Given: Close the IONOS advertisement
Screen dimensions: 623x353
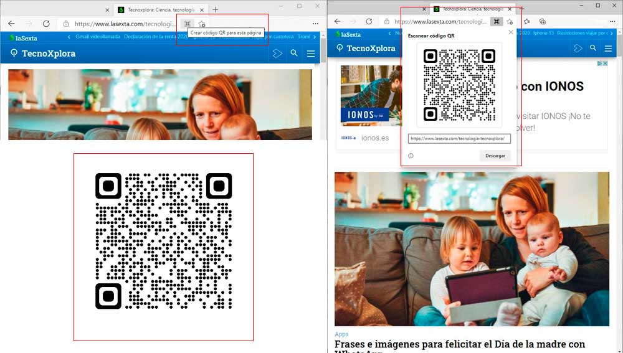Looking at the screenshot, I should click(x=606, y=63).
